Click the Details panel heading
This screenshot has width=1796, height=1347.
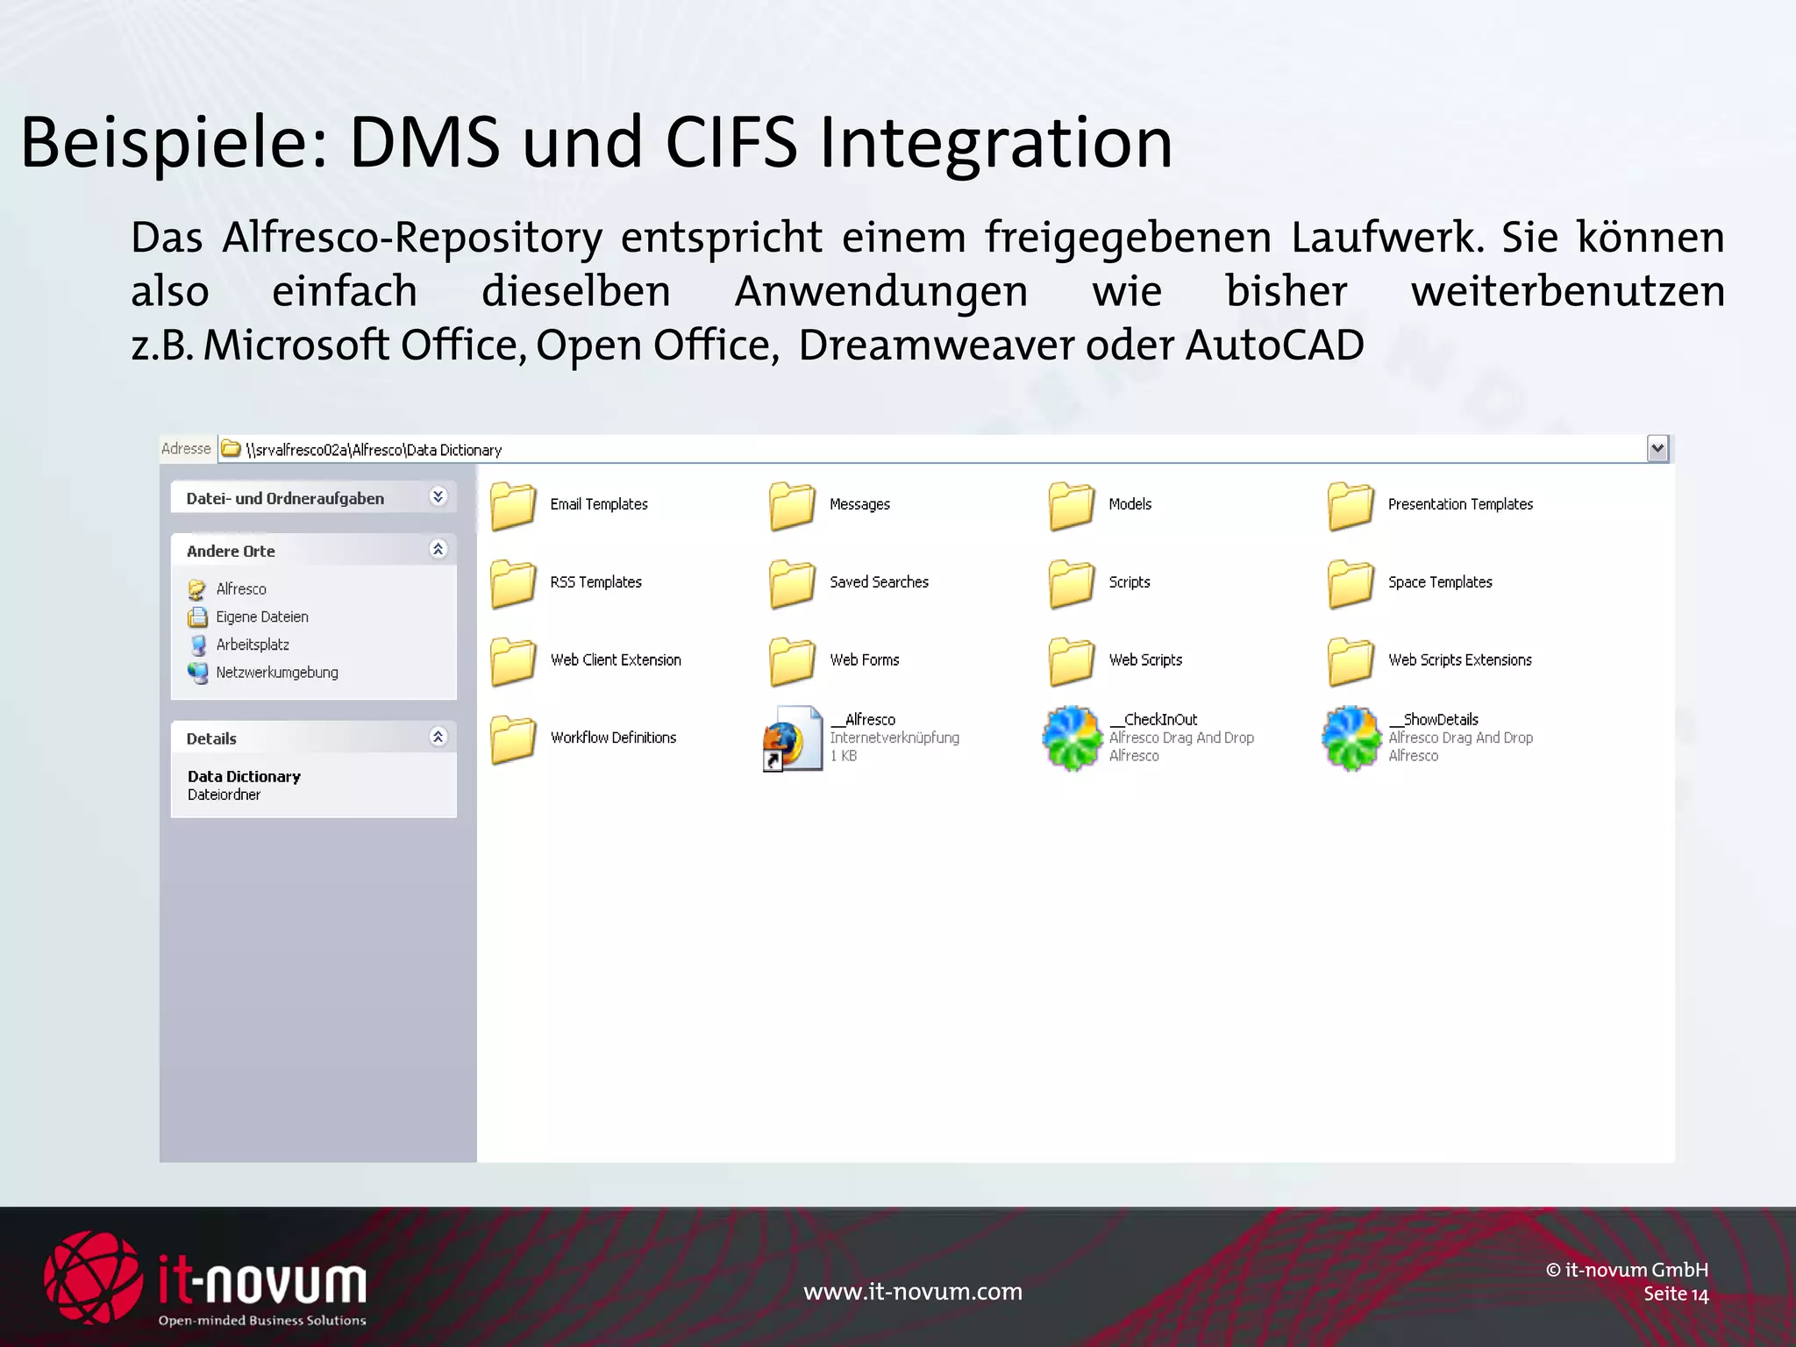coord(211,739)
